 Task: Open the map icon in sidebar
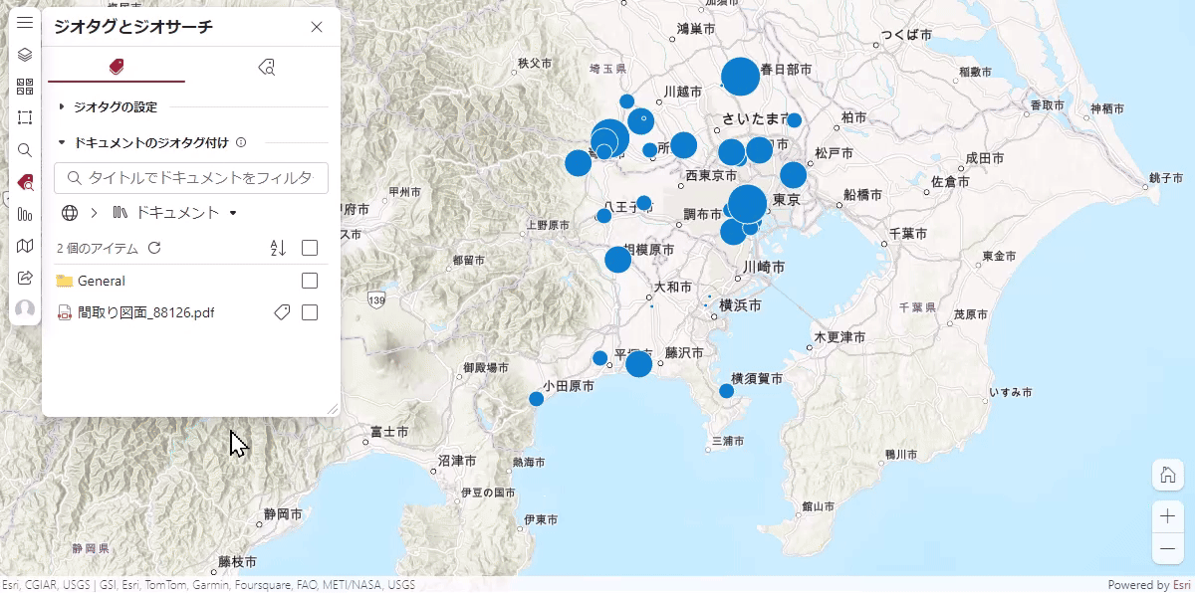point(25,246)
